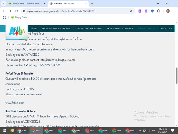Open EDUCATIONAL PROGRAMS menu
The width and height of the screenshot is (178, 134).
point(88,28)
